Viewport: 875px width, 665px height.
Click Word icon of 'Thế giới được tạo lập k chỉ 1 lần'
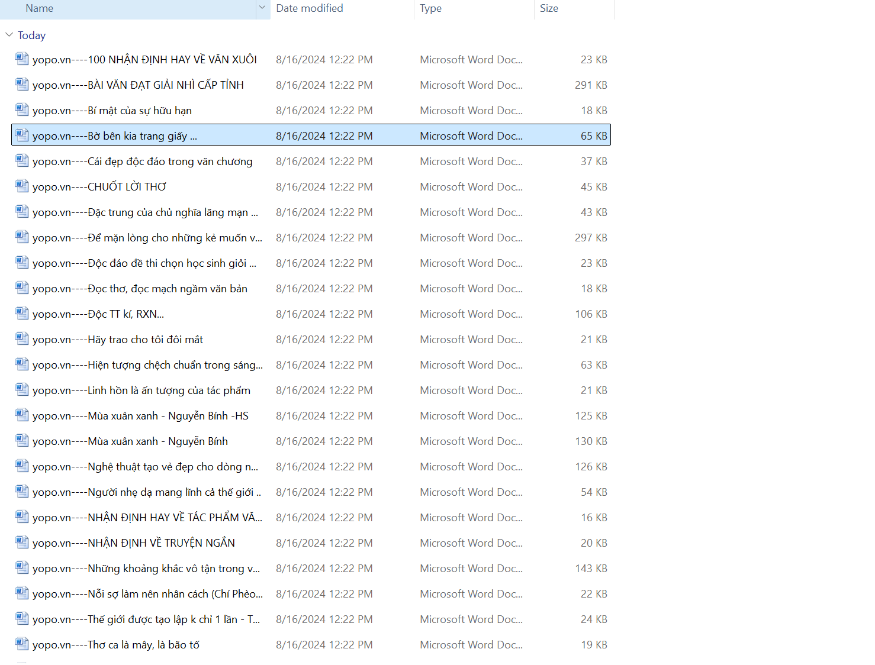pos(22,618)
